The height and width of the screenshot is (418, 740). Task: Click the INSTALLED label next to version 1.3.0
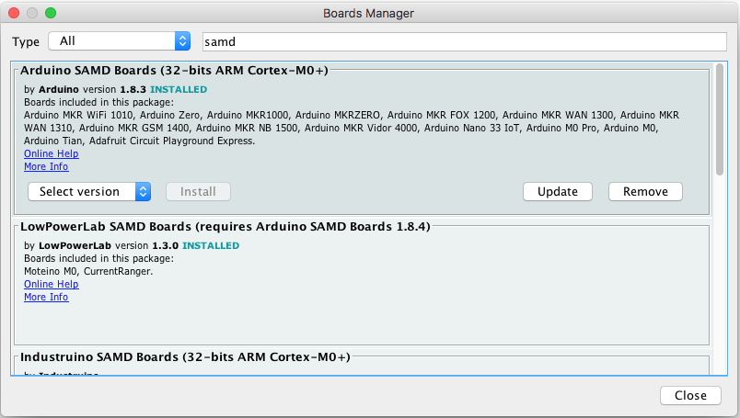coord(211,245)
